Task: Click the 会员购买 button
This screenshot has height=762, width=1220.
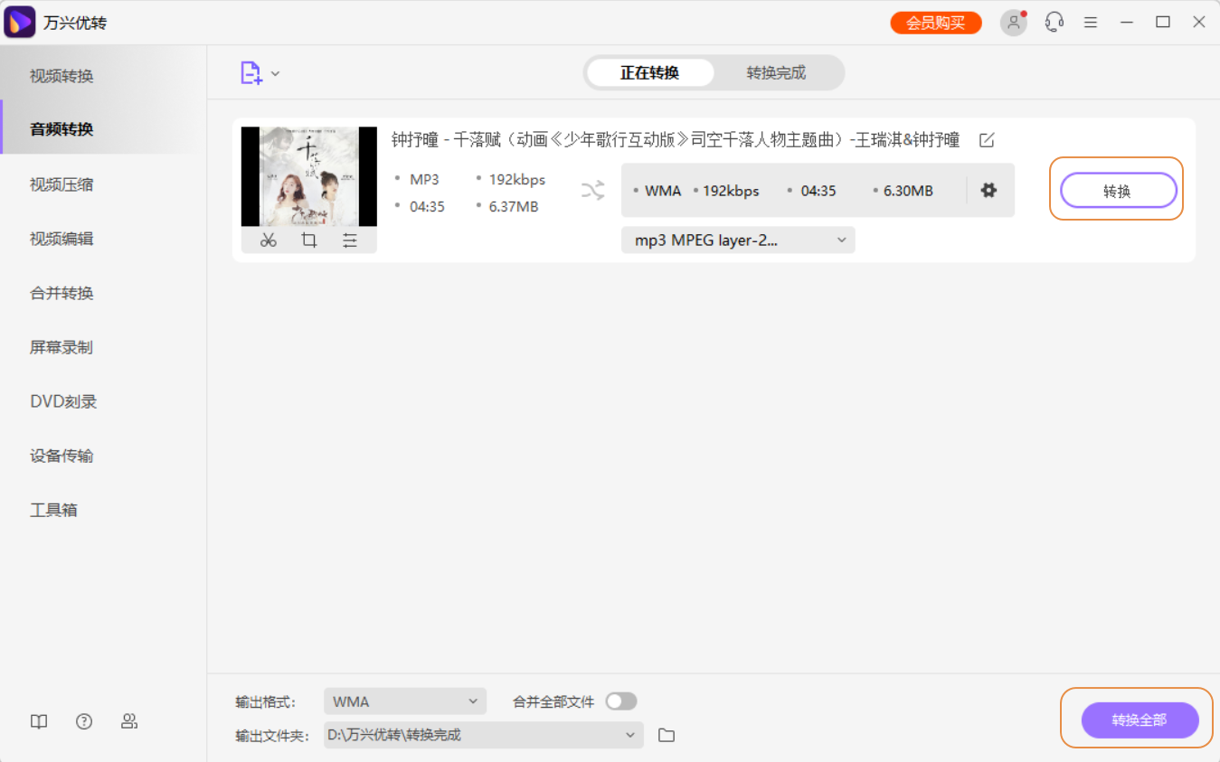Action: click(936, 23)
